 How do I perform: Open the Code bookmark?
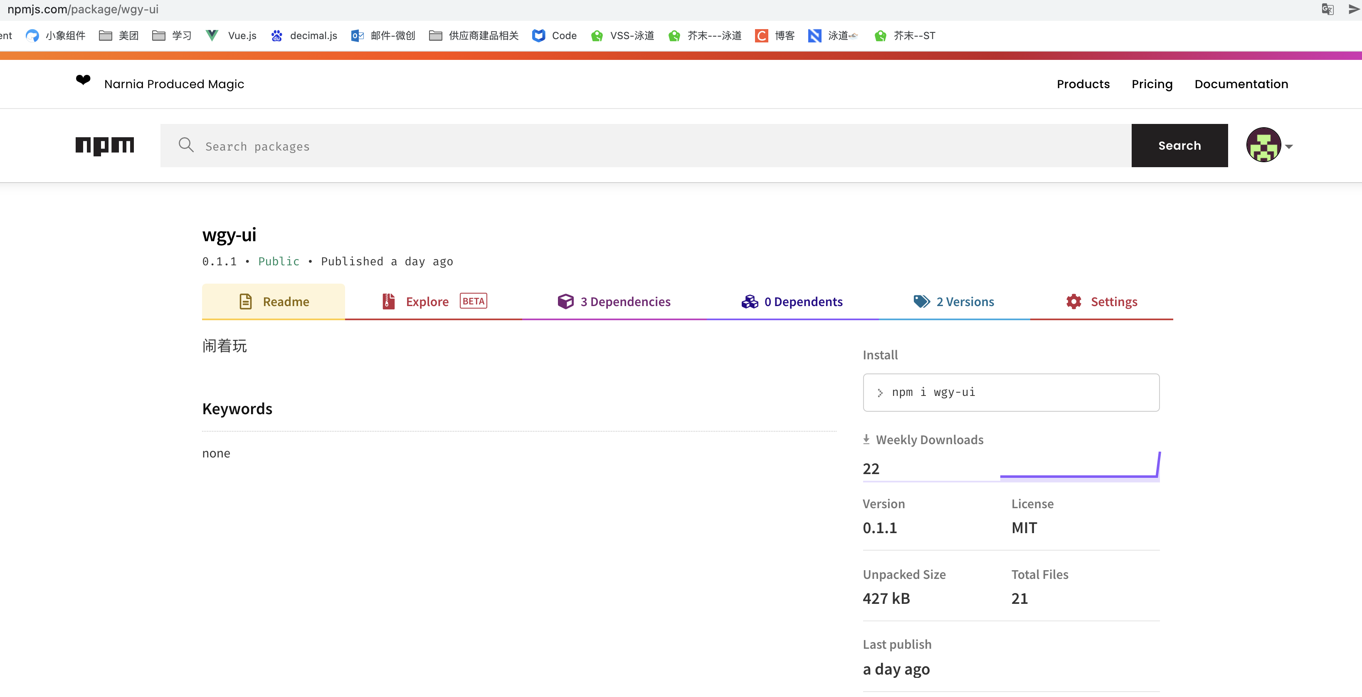coord(554,35)
